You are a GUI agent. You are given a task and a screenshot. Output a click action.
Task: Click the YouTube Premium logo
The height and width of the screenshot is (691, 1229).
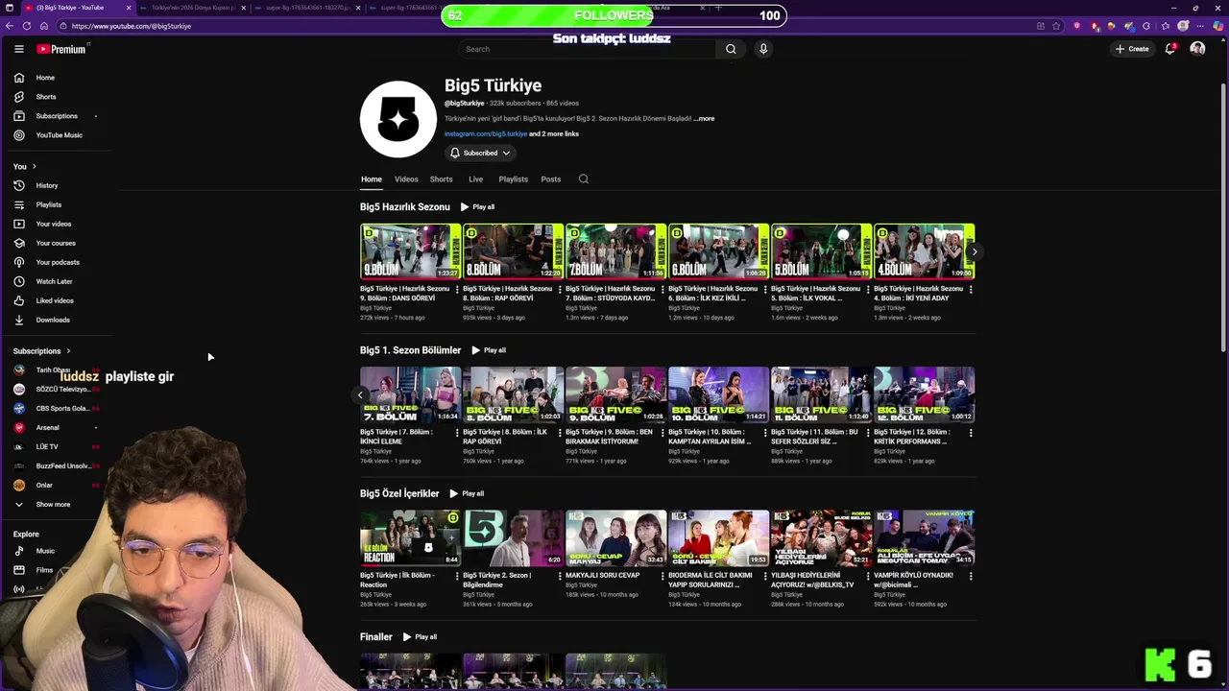(62, 49)
